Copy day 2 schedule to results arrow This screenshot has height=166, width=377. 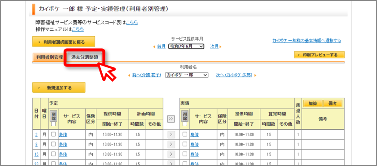[x=171, y=135]
